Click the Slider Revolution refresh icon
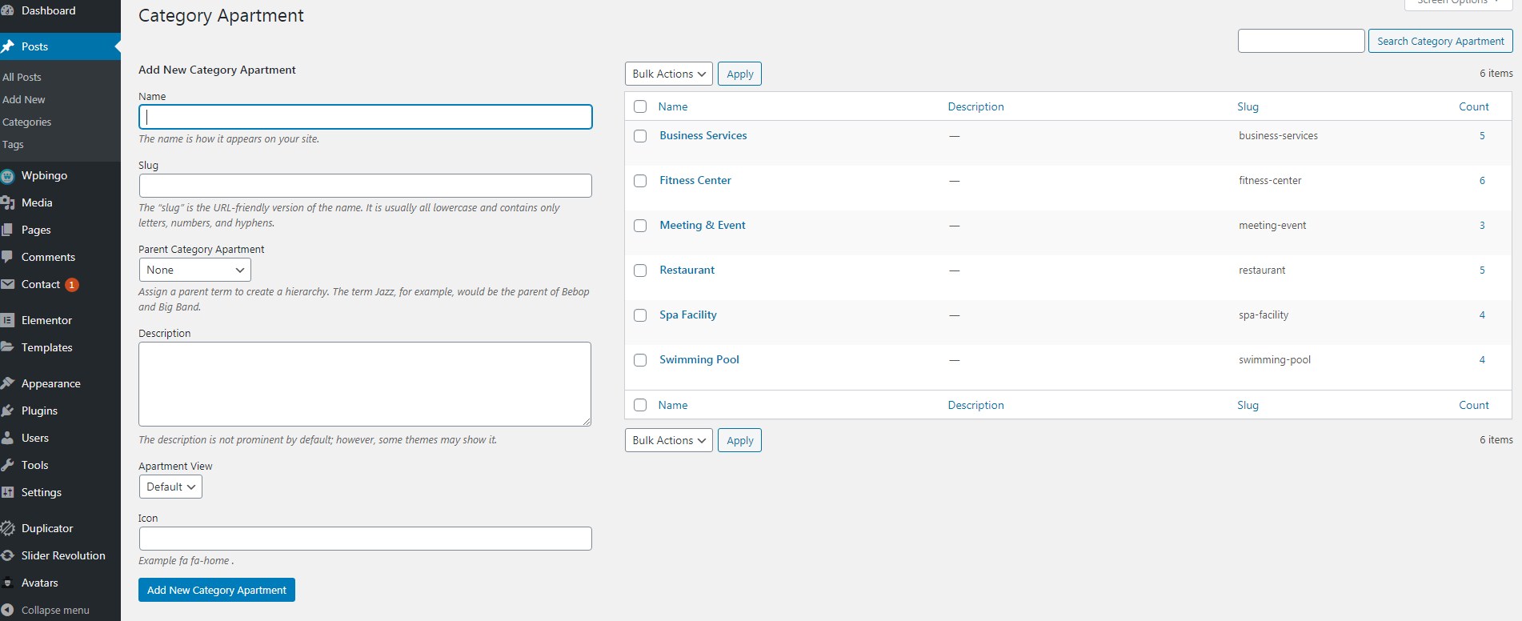The image size is (1522, 621). (7, 555)
